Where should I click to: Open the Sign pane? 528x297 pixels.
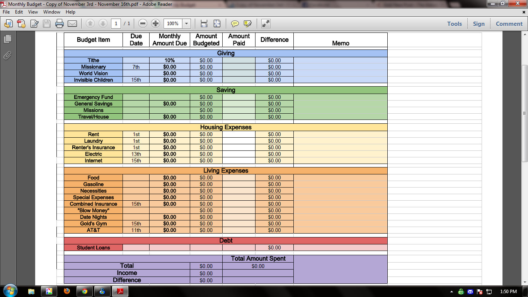(x=479, y=24)
